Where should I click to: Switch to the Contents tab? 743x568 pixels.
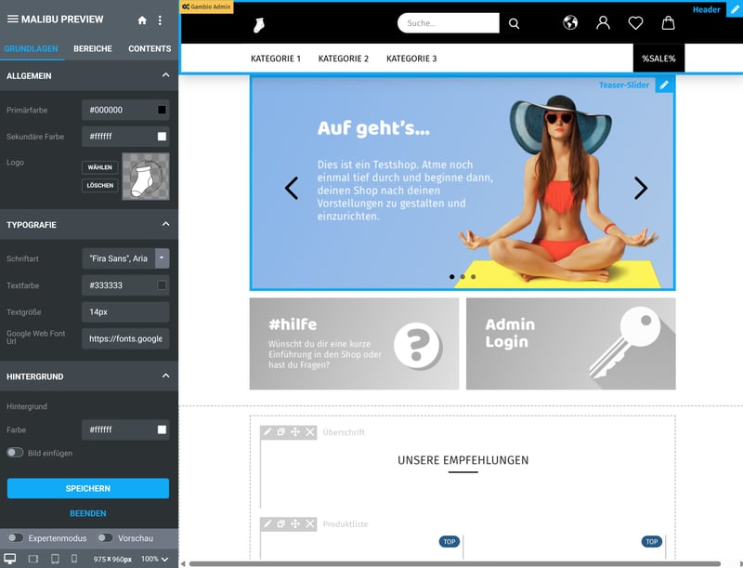click(x=150, y=49)
